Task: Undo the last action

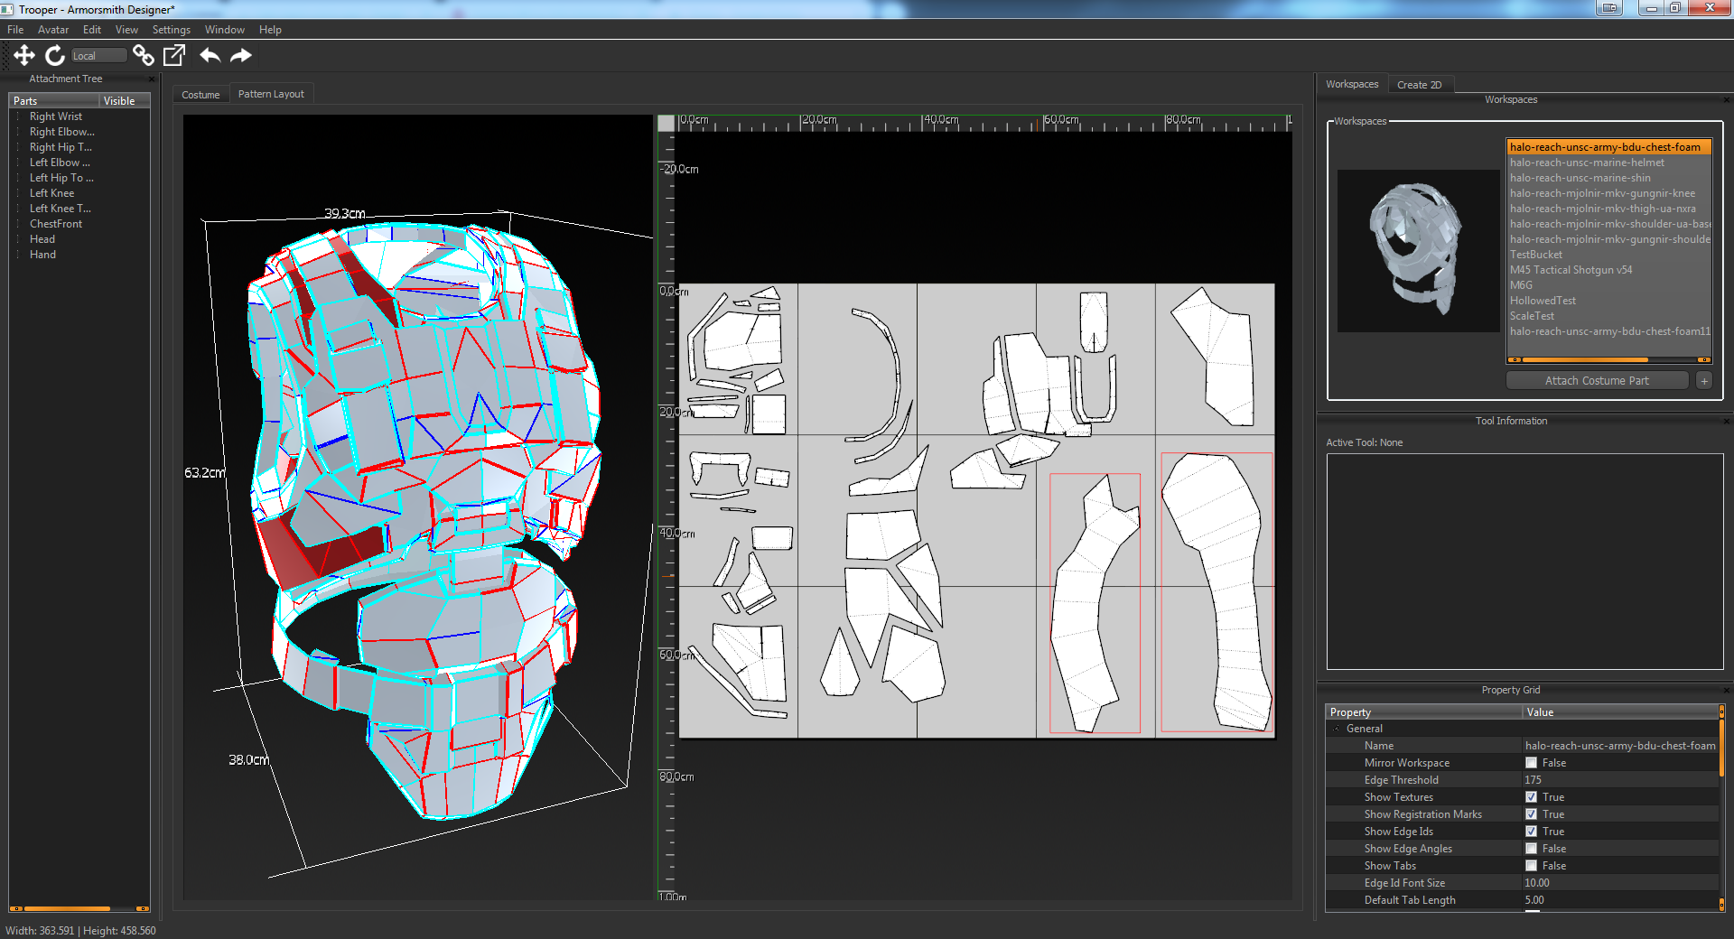Action: [x=210, y=56]
